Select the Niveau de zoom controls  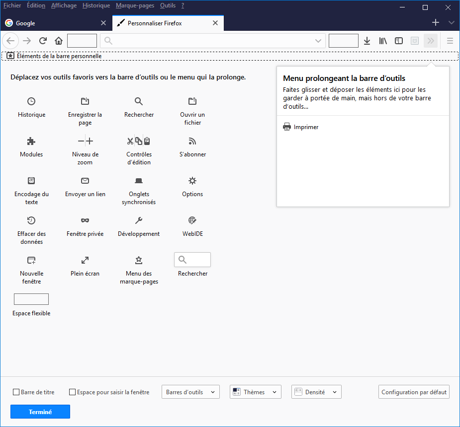pos(86,141)
